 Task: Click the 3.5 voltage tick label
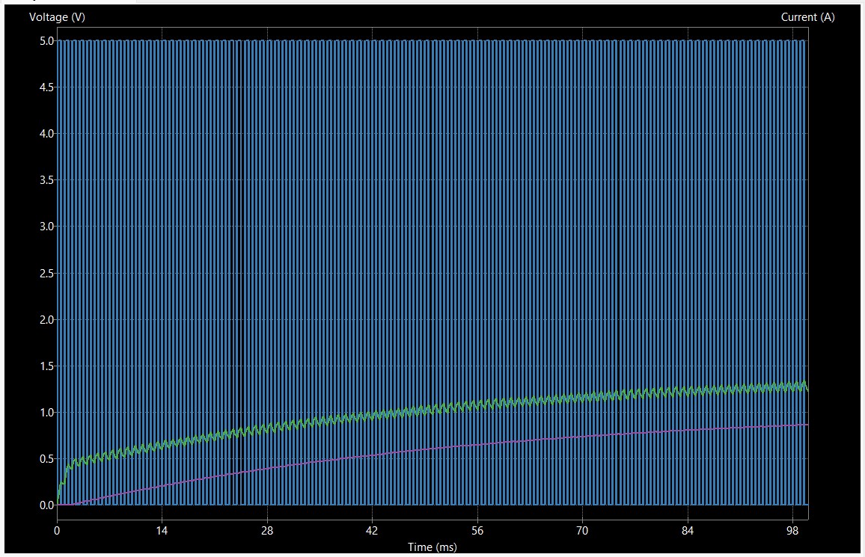[47, 180]
